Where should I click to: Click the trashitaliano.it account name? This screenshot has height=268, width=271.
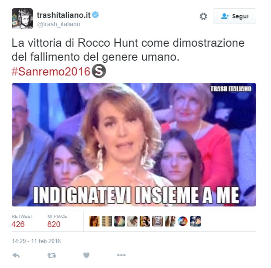[64, 15]
